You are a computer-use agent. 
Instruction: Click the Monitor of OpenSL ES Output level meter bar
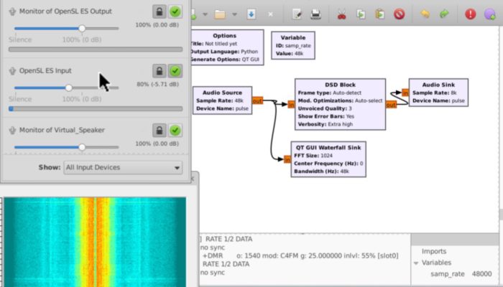point(96,50)
